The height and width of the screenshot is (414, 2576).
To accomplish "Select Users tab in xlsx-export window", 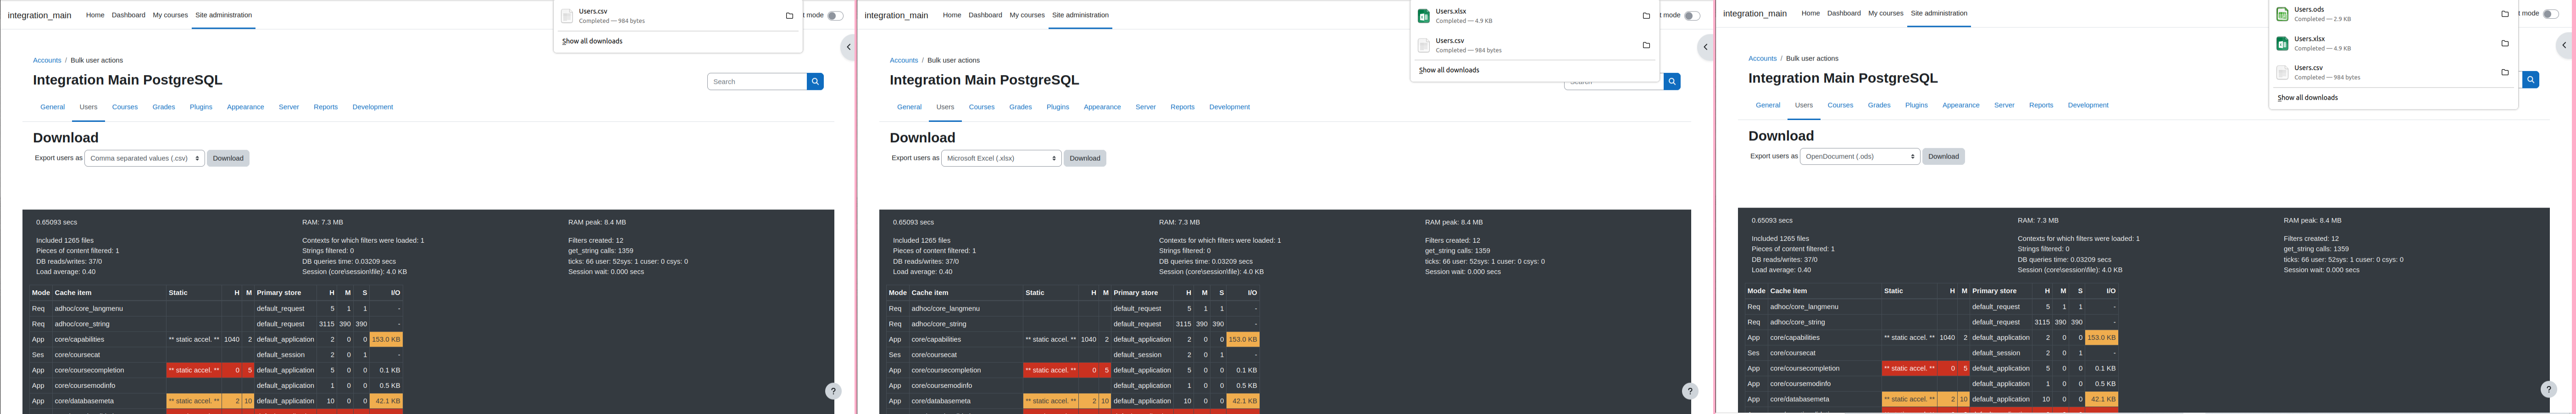I will 946,107.
